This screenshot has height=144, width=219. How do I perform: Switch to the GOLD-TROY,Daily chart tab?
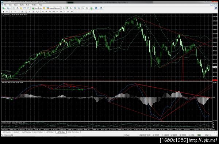(73, 132)
